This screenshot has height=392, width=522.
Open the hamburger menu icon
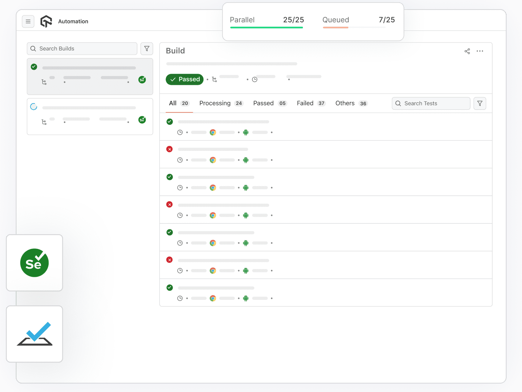(28, 21)
